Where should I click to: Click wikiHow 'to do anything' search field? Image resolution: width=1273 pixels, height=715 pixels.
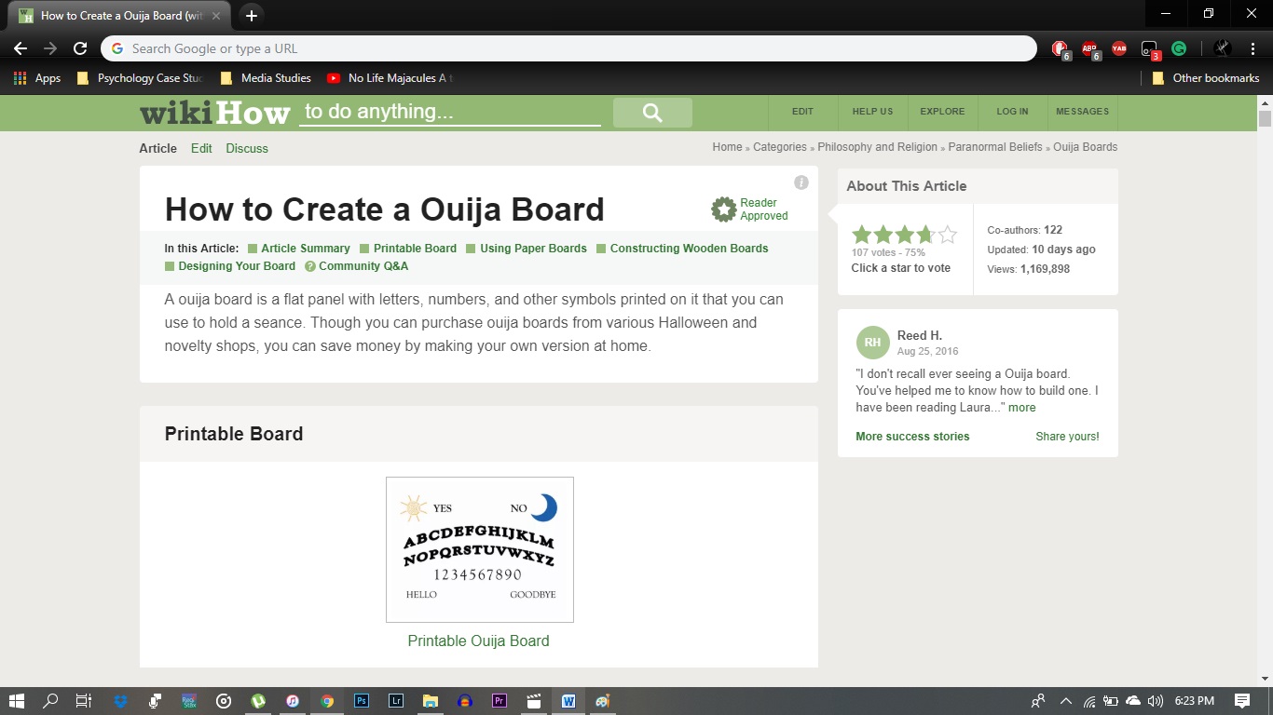[450, 112]
